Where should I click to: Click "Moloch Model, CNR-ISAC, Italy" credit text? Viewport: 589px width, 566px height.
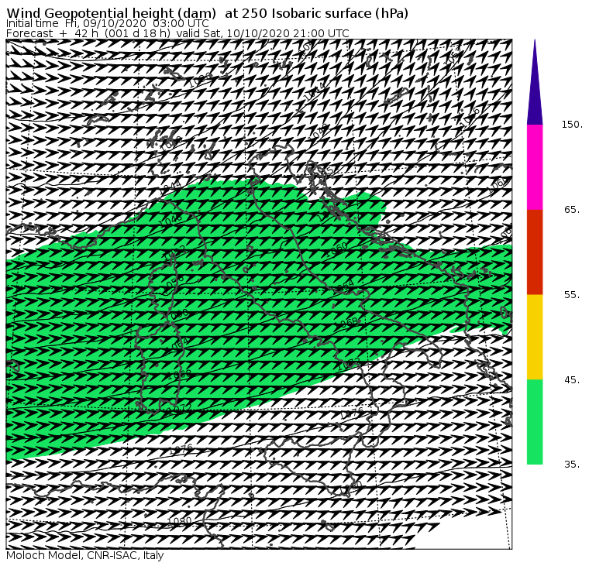(85, 555)
